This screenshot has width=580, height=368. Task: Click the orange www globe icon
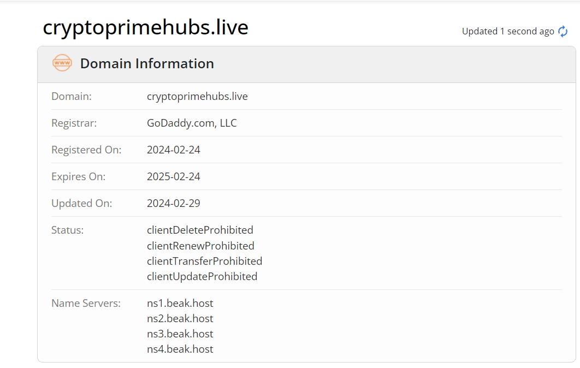click(x=62, y=63)
